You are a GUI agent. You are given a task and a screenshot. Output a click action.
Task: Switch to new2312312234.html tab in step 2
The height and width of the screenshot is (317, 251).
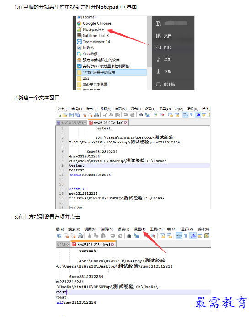pos(108,123)
